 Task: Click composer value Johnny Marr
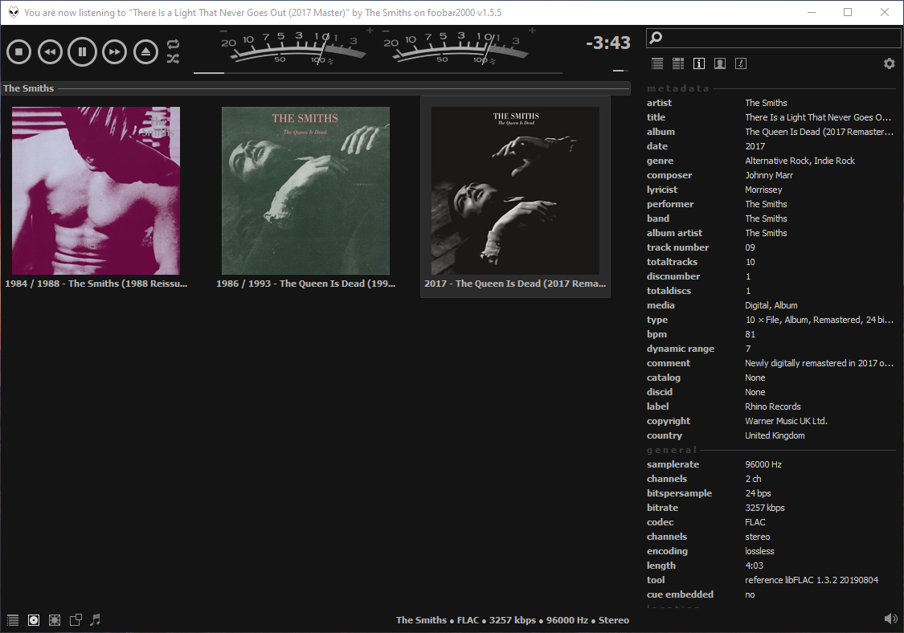[x=768, y=175]
